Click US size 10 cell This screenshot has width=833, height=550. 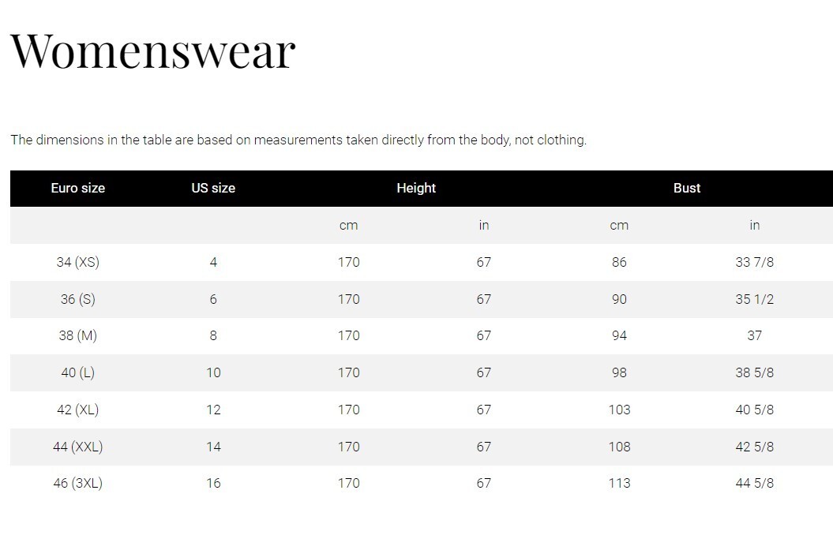213,372
